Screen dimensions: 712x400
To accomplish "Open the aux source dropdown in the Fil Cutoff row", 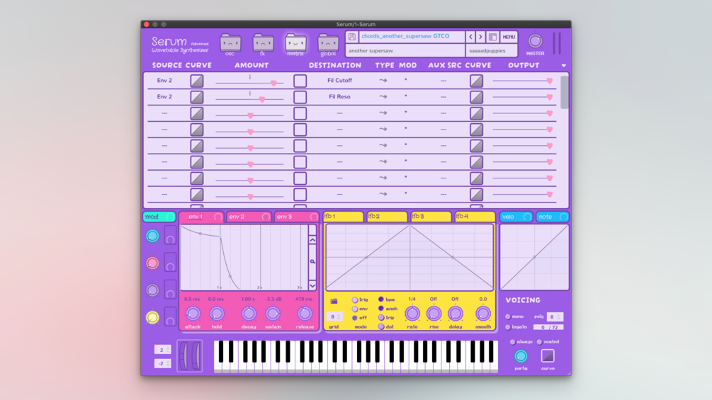I will pyautogui.click(x=443, y=81).
